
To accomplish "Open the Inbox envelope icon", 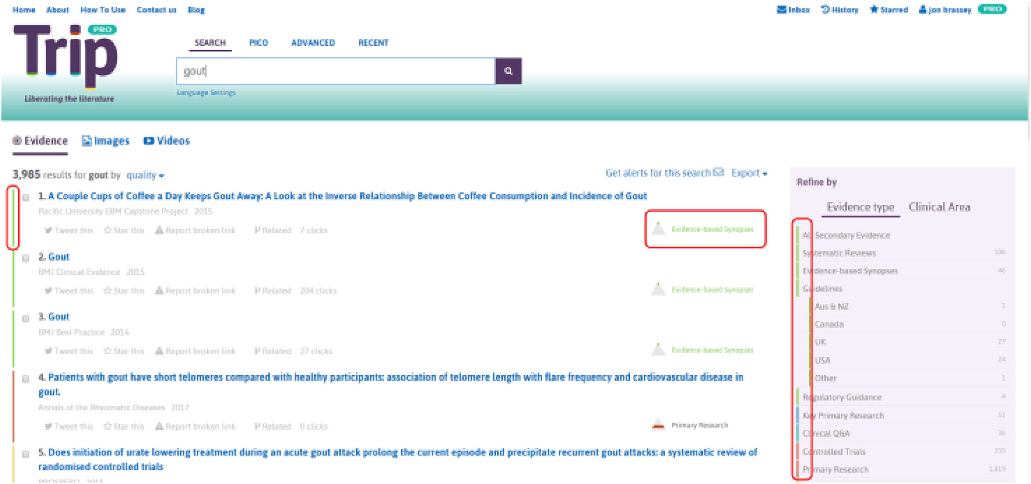I will click(x=781, y=9).
